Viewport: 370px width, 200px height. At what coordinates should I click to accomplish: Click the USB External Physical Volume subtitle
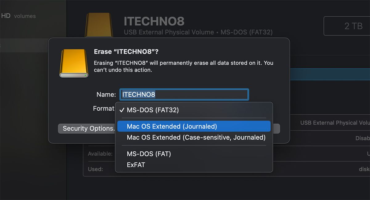pyautogui.click(x=169, y=32)
